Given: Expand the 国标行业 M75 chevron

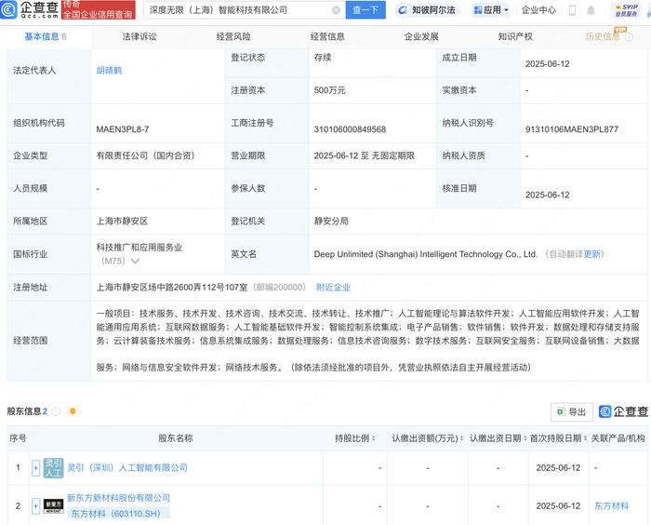Looking at the screenshot, I should click(x=135, y=261).
